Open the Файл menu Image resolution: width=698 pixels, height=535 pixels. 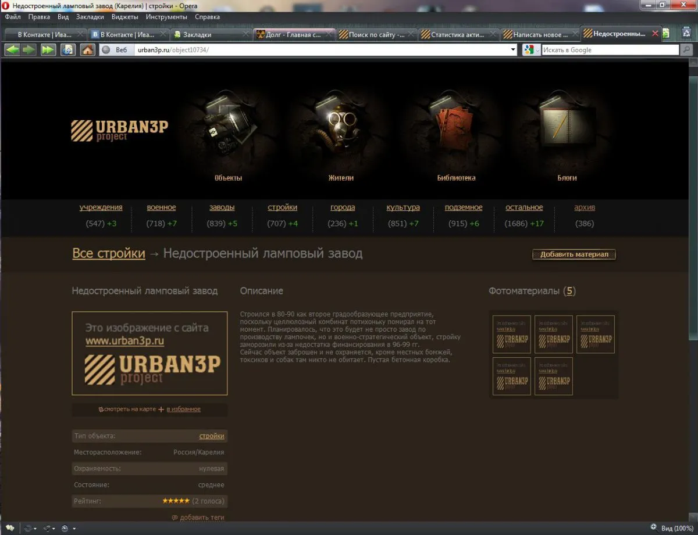point(13,17)
